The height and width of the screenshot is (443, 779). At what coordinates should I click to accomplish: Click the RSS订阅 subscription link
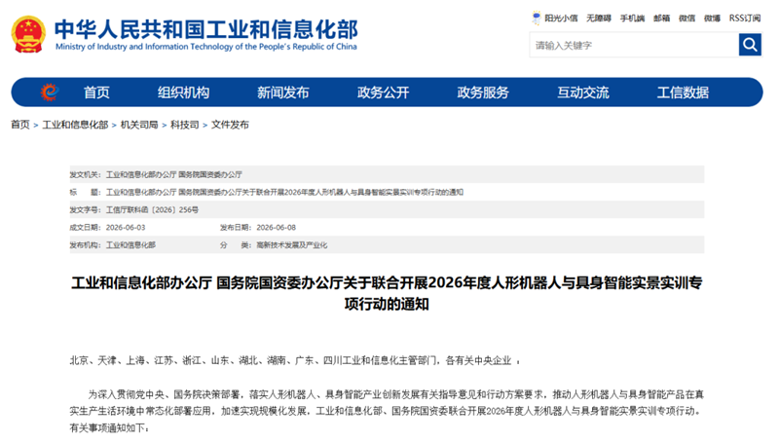pos(745,18)
